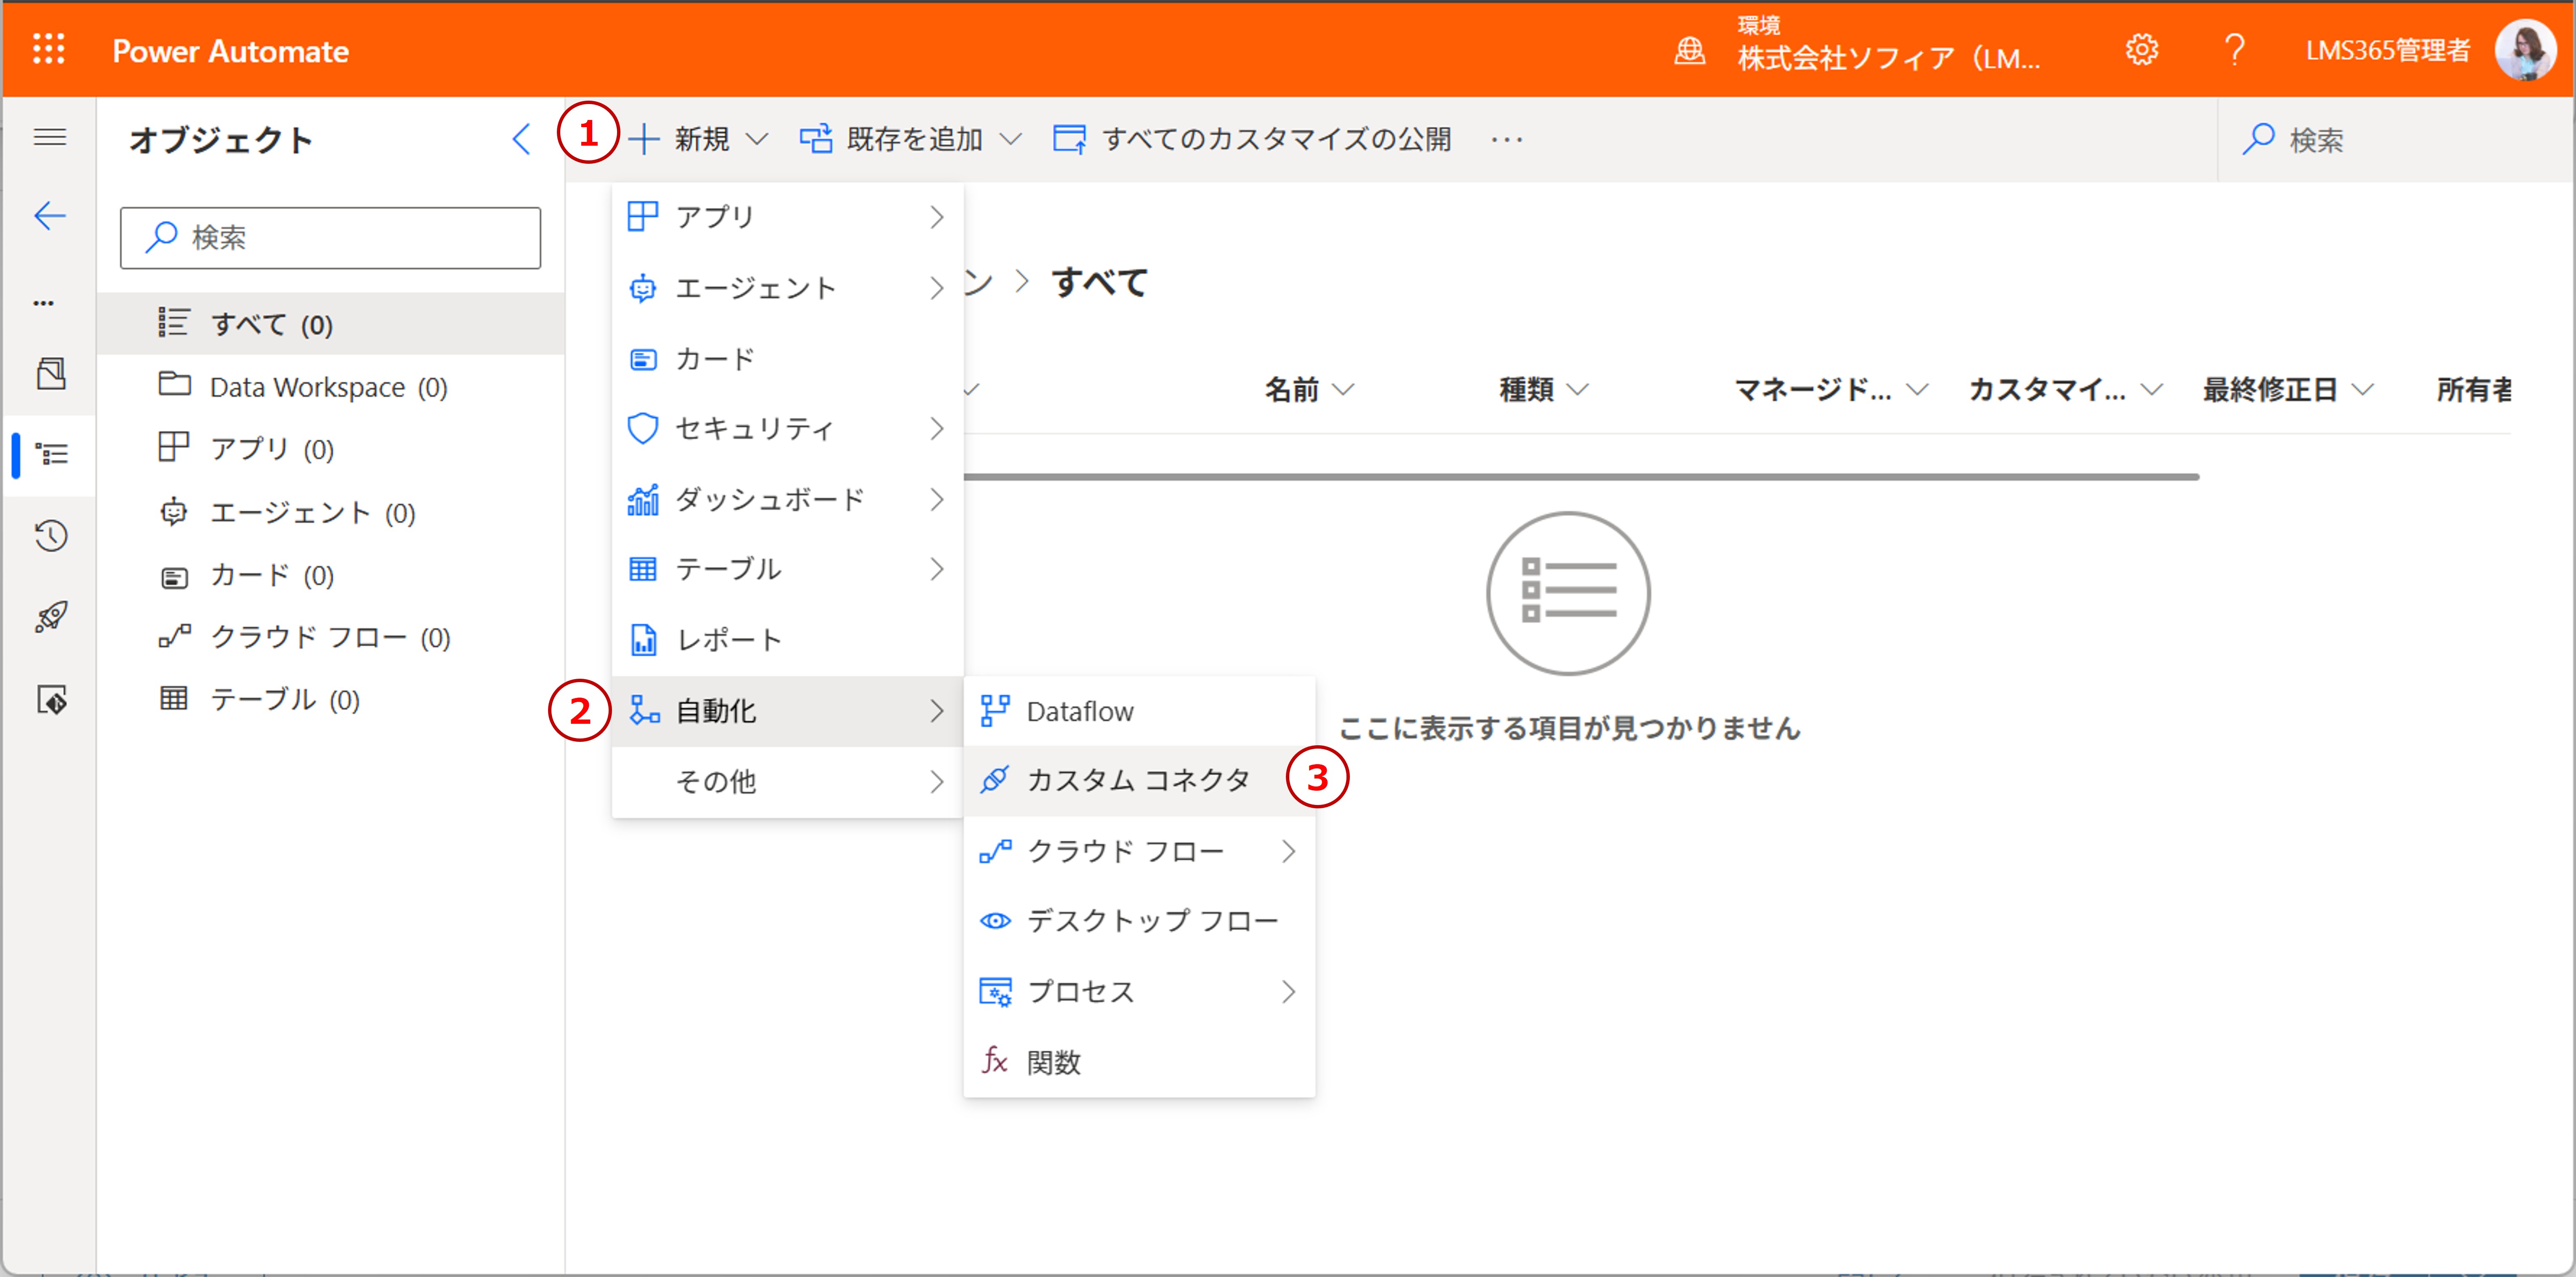Select プロセス in the submenu
The image size is (2576, 1277).
pyautogui.click(x=1139, y=991)
